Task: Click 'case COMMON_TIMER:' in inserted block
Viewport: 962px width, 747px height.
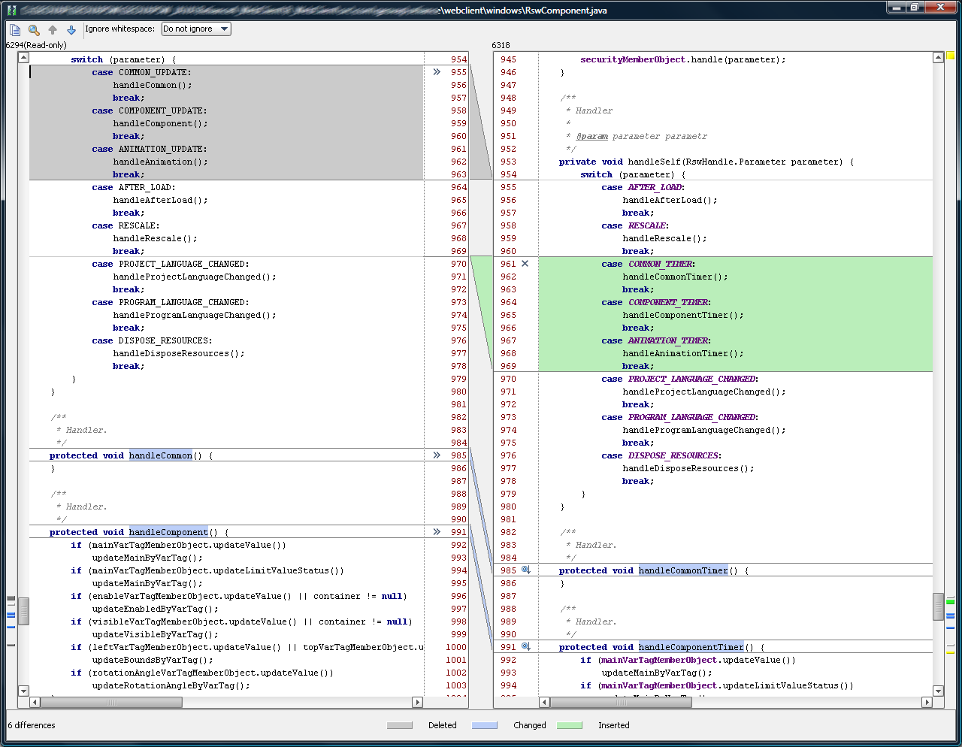Action: pyautogui.click(x=648, y=264)
